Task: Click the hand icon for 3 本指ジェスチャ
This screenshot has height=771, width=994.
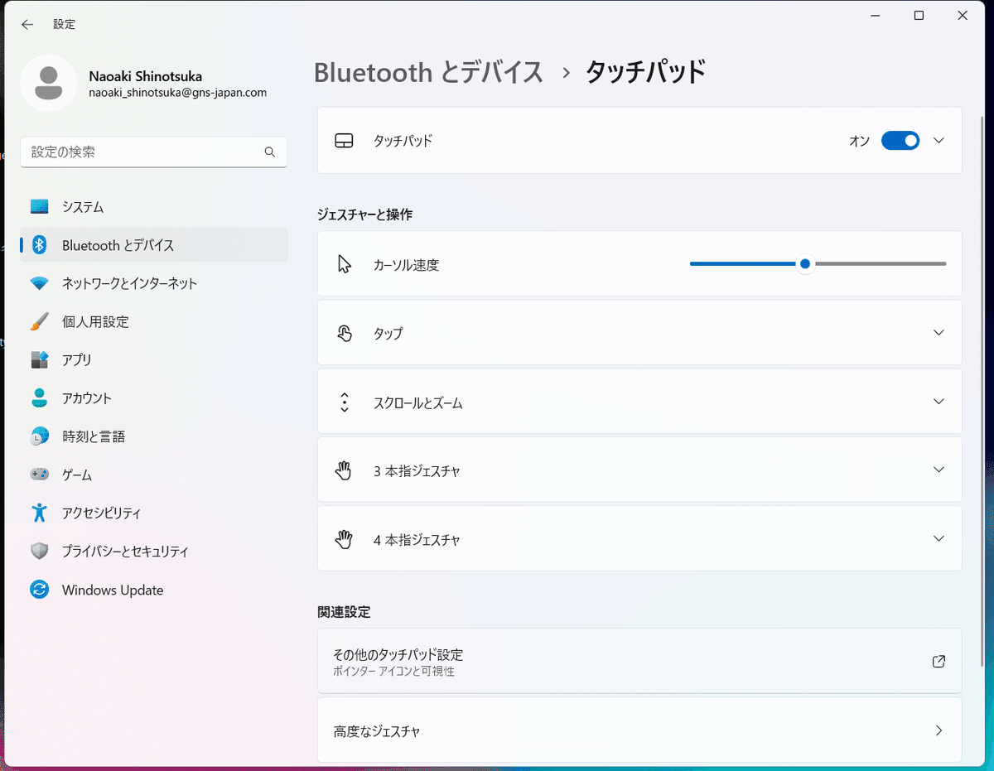Action: click(344, 470)
